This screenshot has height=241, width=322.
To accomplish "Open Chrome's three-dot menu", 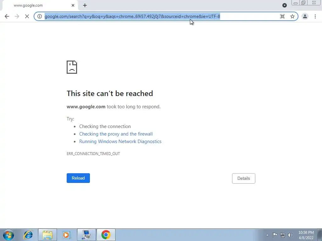I will [315, 16].
